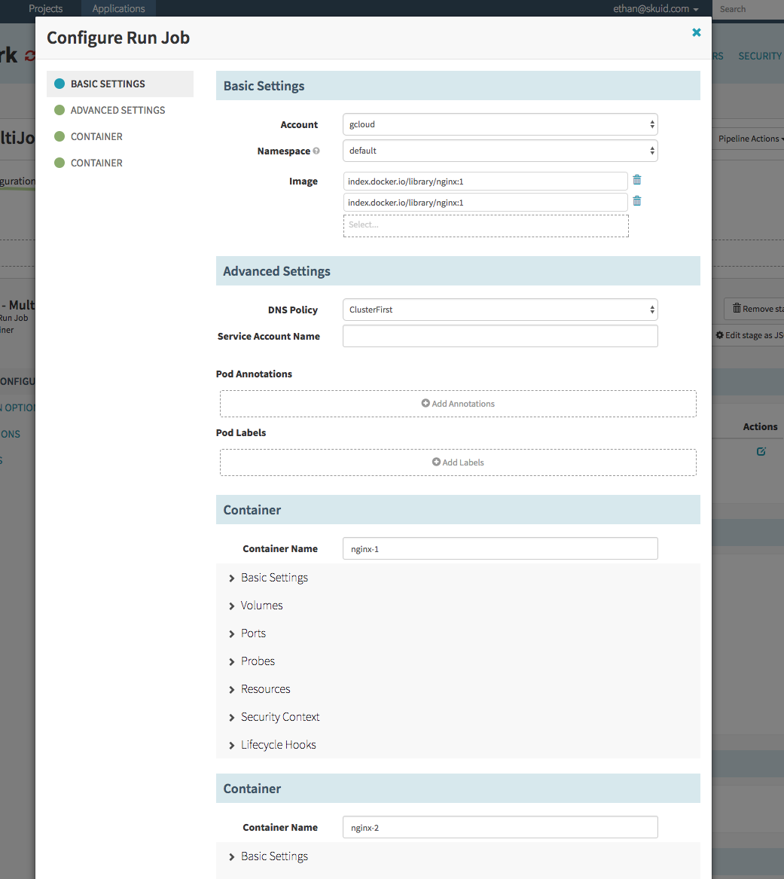Expand the Security Context section
This screenshot has width=784, height=879.
coord(275,717)
